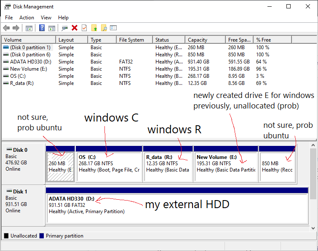Image resolution: width=318 pixels, height=251 pixels.
Task: Click the black Unallocated legend swatch
Action: pyautogui.click(x=6, y=236)
